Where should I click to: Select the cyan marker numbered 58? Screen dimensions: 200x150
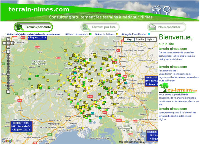(100, 118)
